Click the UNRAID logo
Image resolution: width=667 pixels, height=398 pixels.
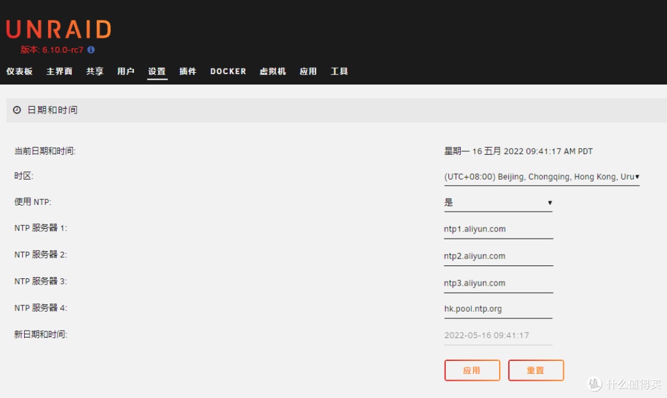(58, 28)
